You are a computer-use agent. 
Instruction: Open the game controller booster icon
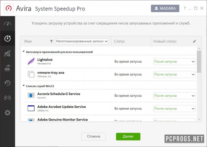(8, 98)
